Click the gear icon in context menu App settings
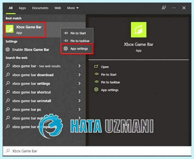The image size is (194, 159). coord(66,48)
